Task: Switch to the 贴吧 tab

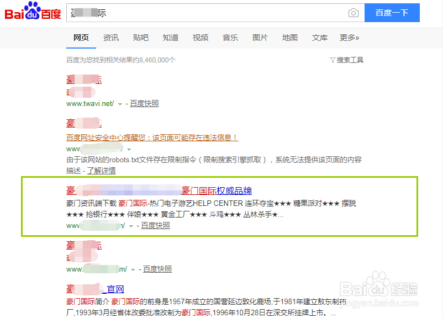Action: click(x=141, y=38)
